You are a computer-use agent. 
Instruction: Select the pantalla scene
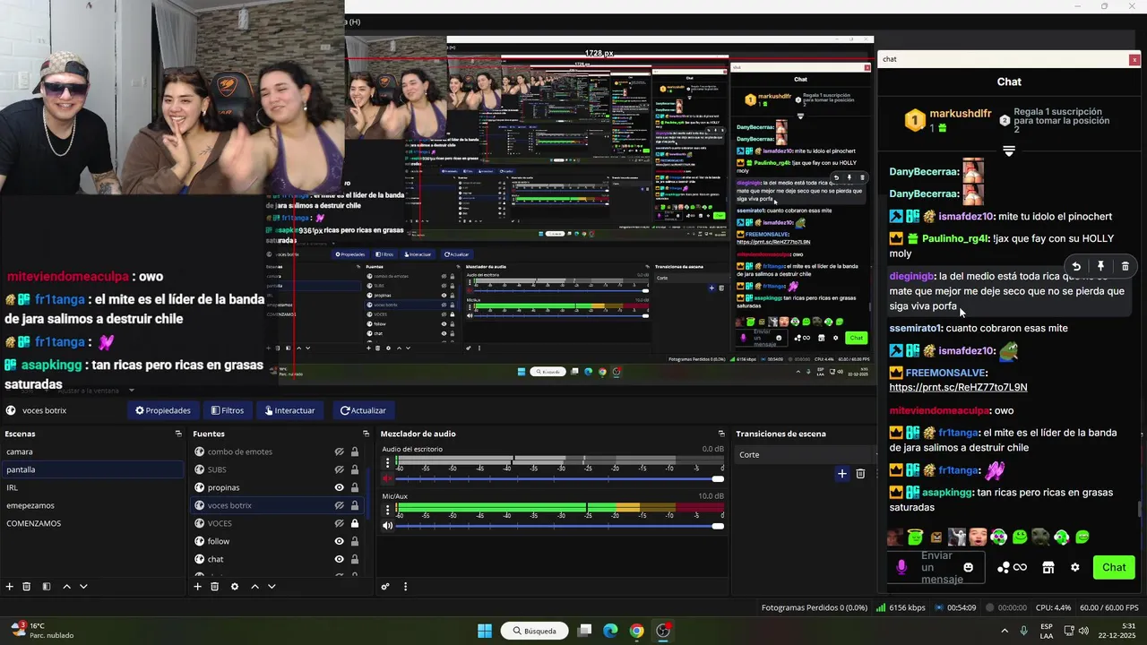[91, 469]
